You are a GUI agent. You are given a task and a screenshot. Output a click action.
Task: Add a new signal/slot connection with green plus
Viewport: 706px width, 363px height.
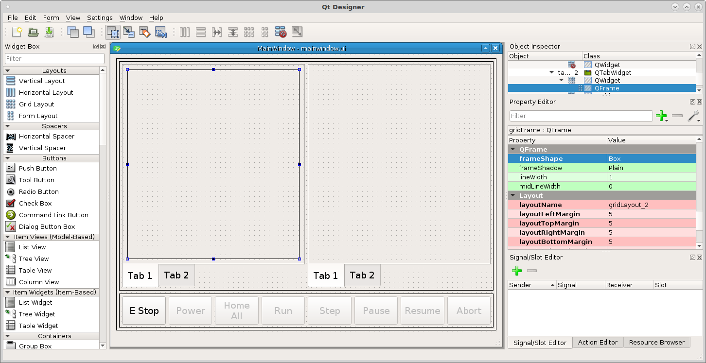[517, 271]
